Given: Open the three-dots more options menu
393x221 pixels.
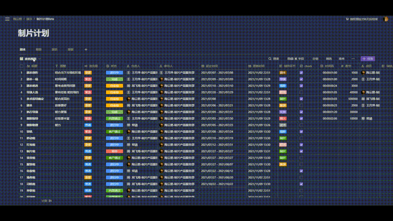Looking at the screenshot, I should [x=353, y=59].
